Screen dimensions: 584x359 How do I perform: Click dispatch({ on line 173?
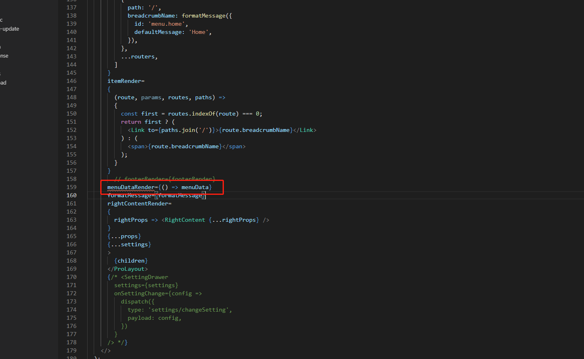point(138,301)
